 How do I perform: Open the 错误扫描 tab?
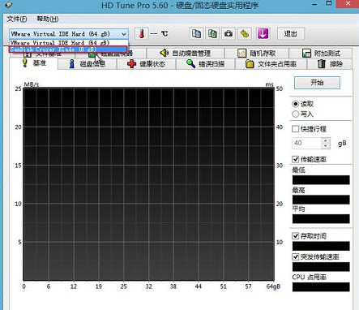click(x=206, y=64)
